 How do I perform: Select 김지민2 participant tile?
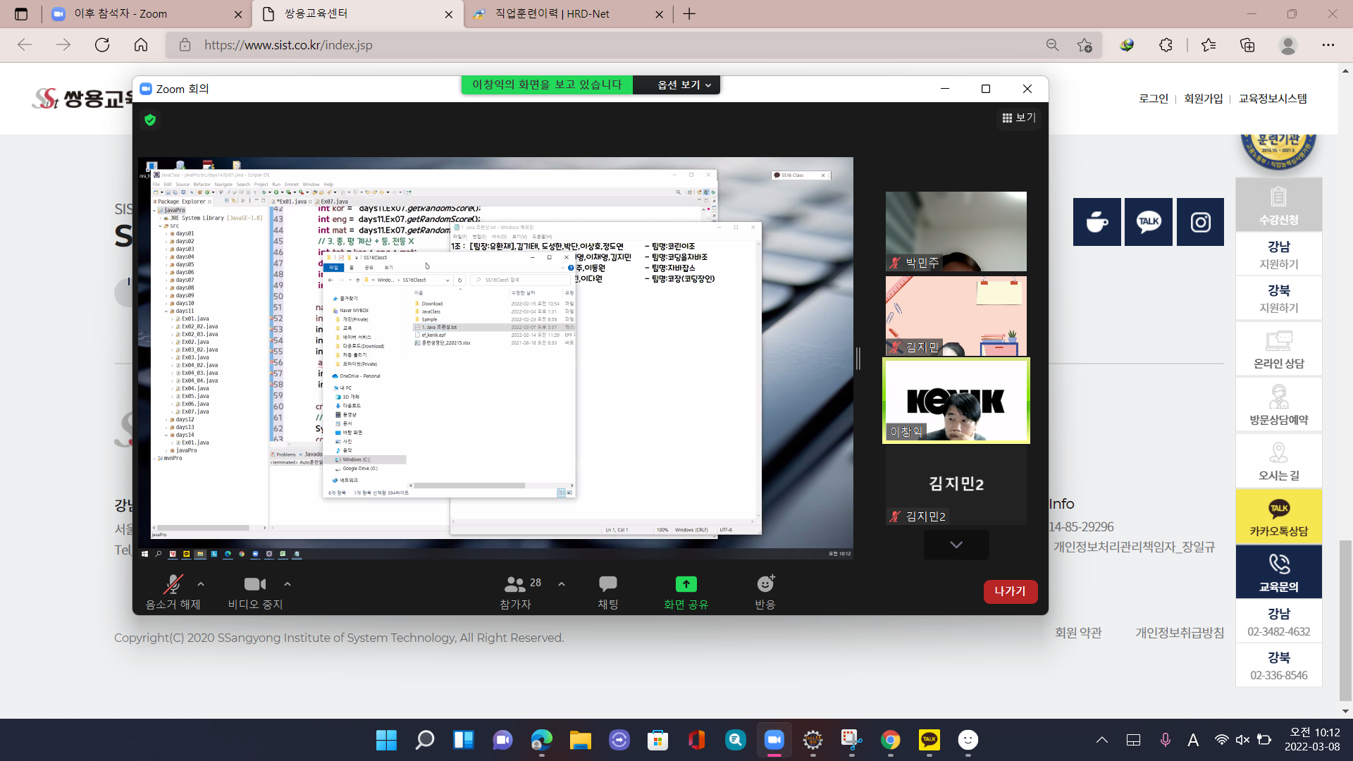[x=956, y=485]
